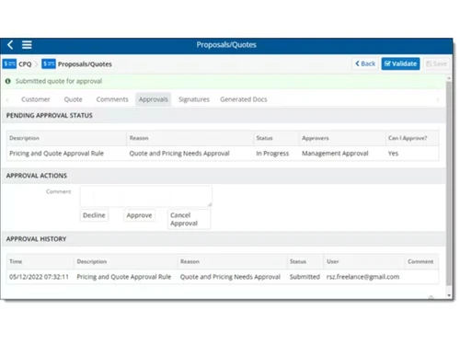Click the vertical scrollbar thumb
The width and height of the screenshot is (460, 345).
pyautogui.click(x=449, y=182)
